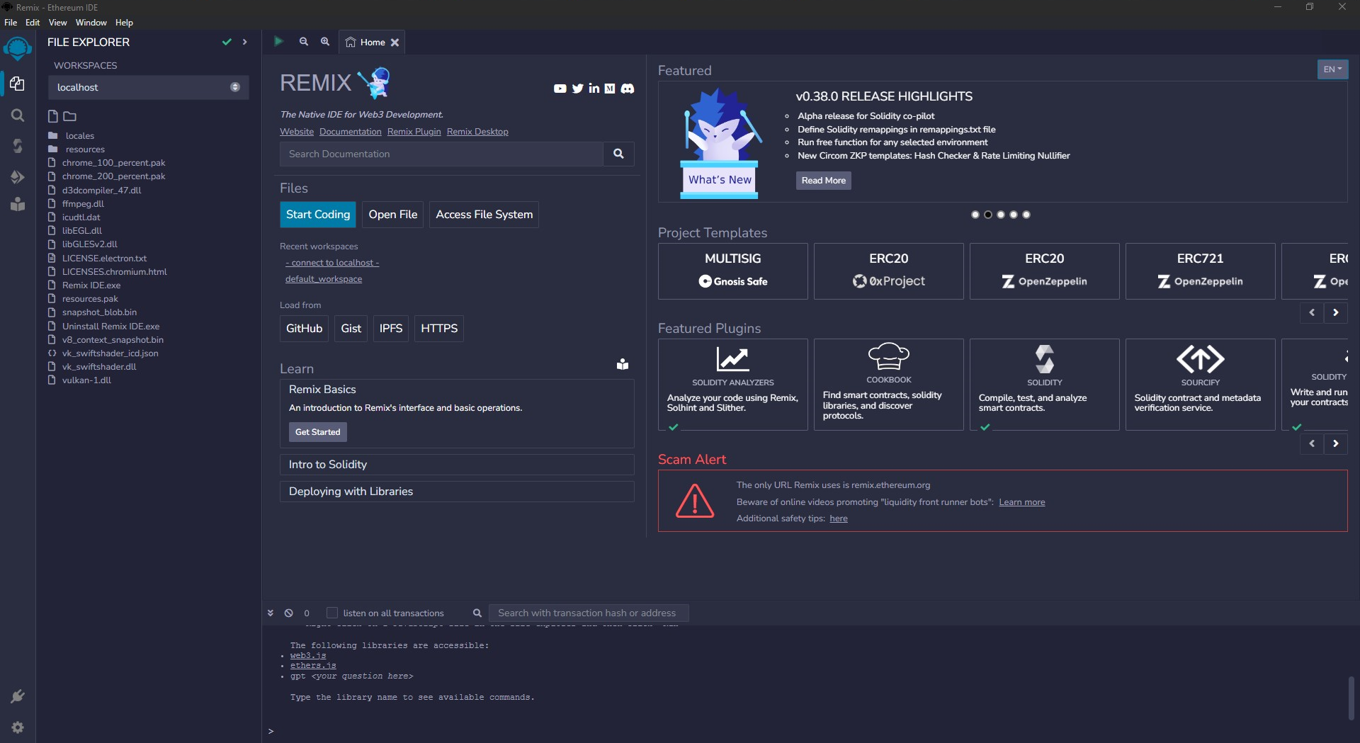Enable listen on all transactions checkbox
1360x743 pixels.
(331, 613)
